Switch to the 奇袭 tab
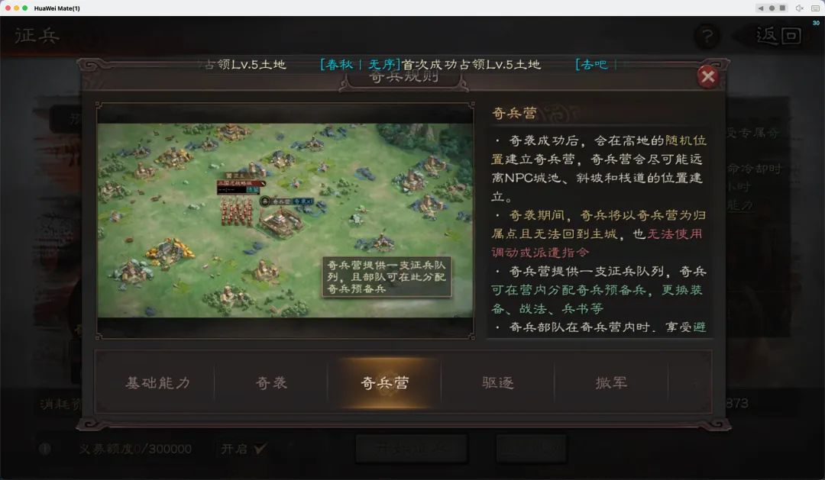This screenshot has width=825, height=480. (x=271, y=383)
